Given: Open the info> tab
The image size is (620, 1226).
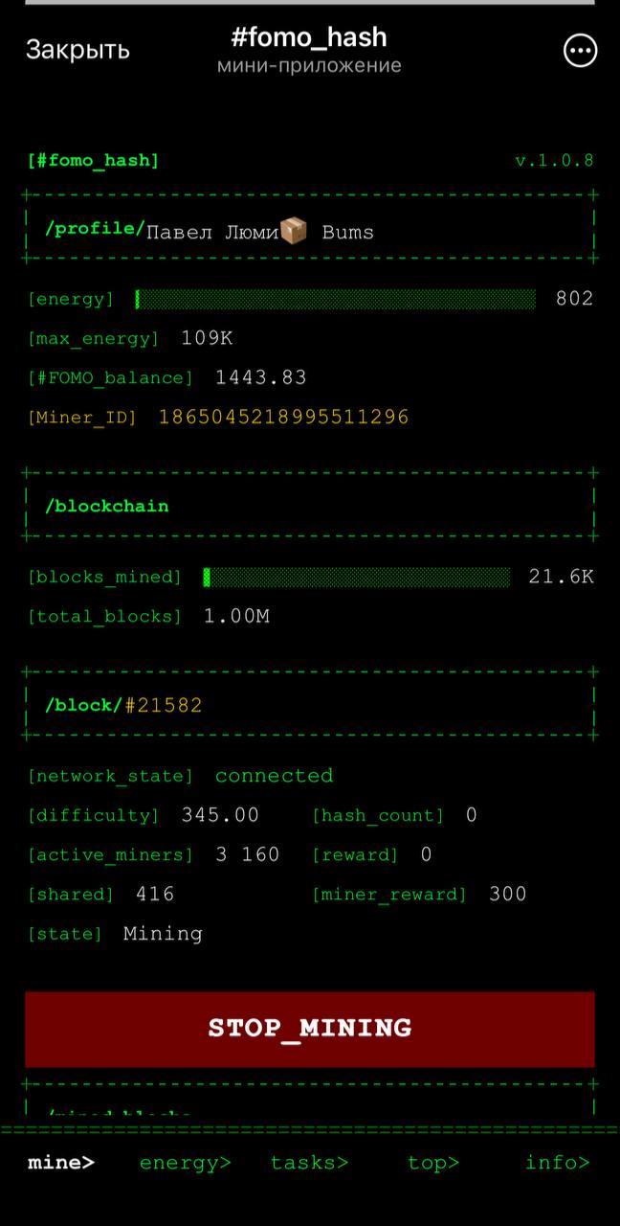Looking at the screenshot, I should pos(558,1163).
